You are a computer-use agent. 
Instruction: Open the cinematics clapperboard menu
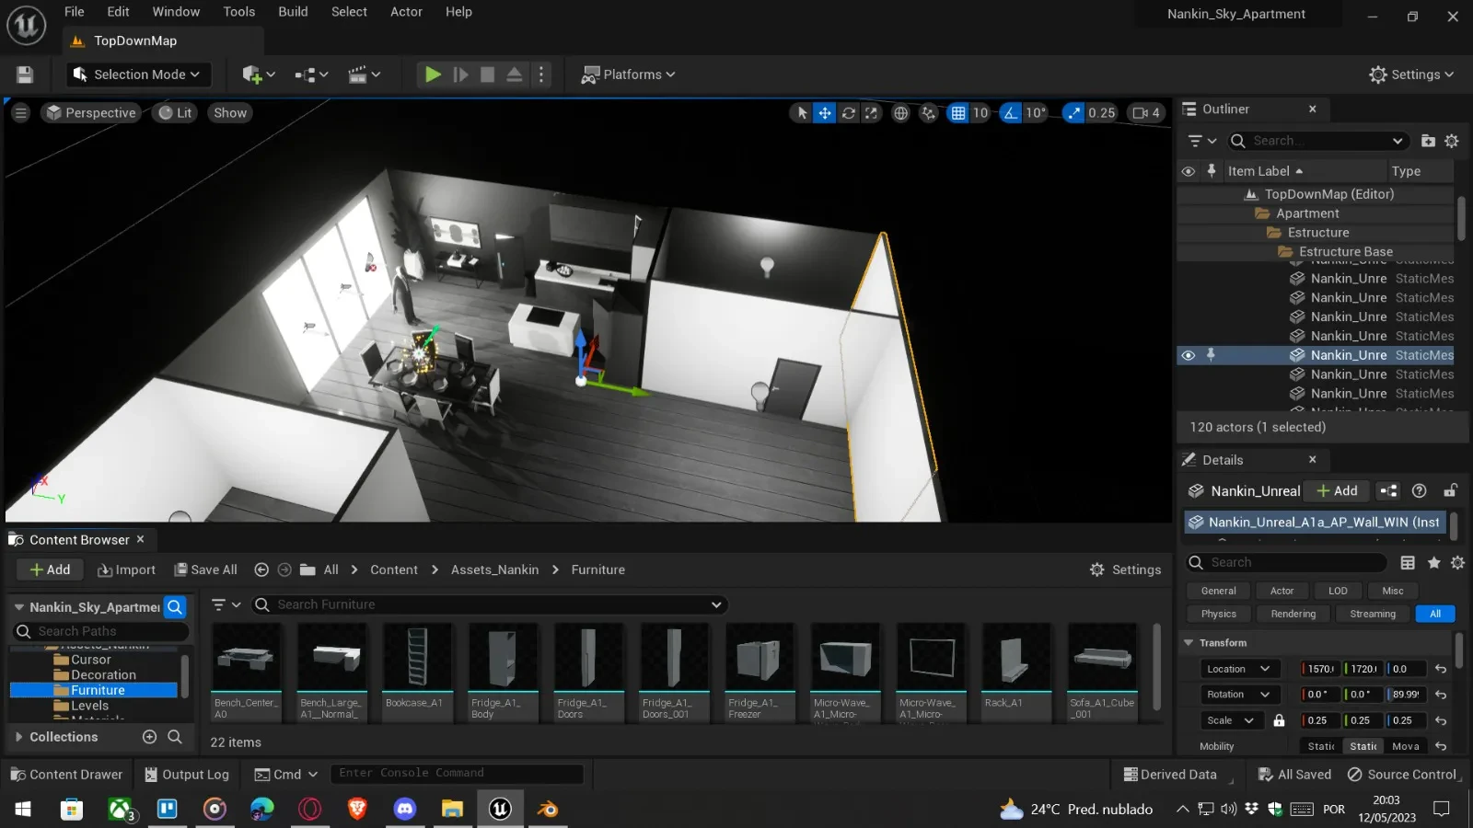(x=365, y=75)
